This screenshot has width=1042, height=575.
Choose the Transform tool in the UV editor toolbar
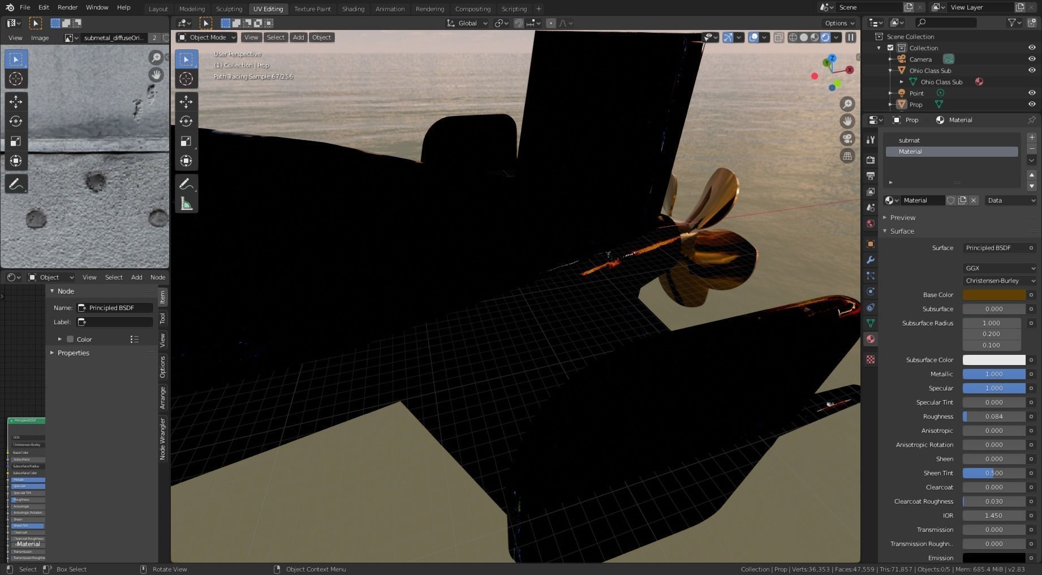pyautogui.click(x=16, y=161)
